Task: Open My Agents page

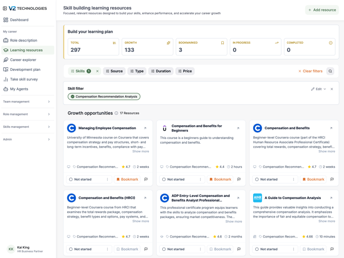Action: coord(28,89)
